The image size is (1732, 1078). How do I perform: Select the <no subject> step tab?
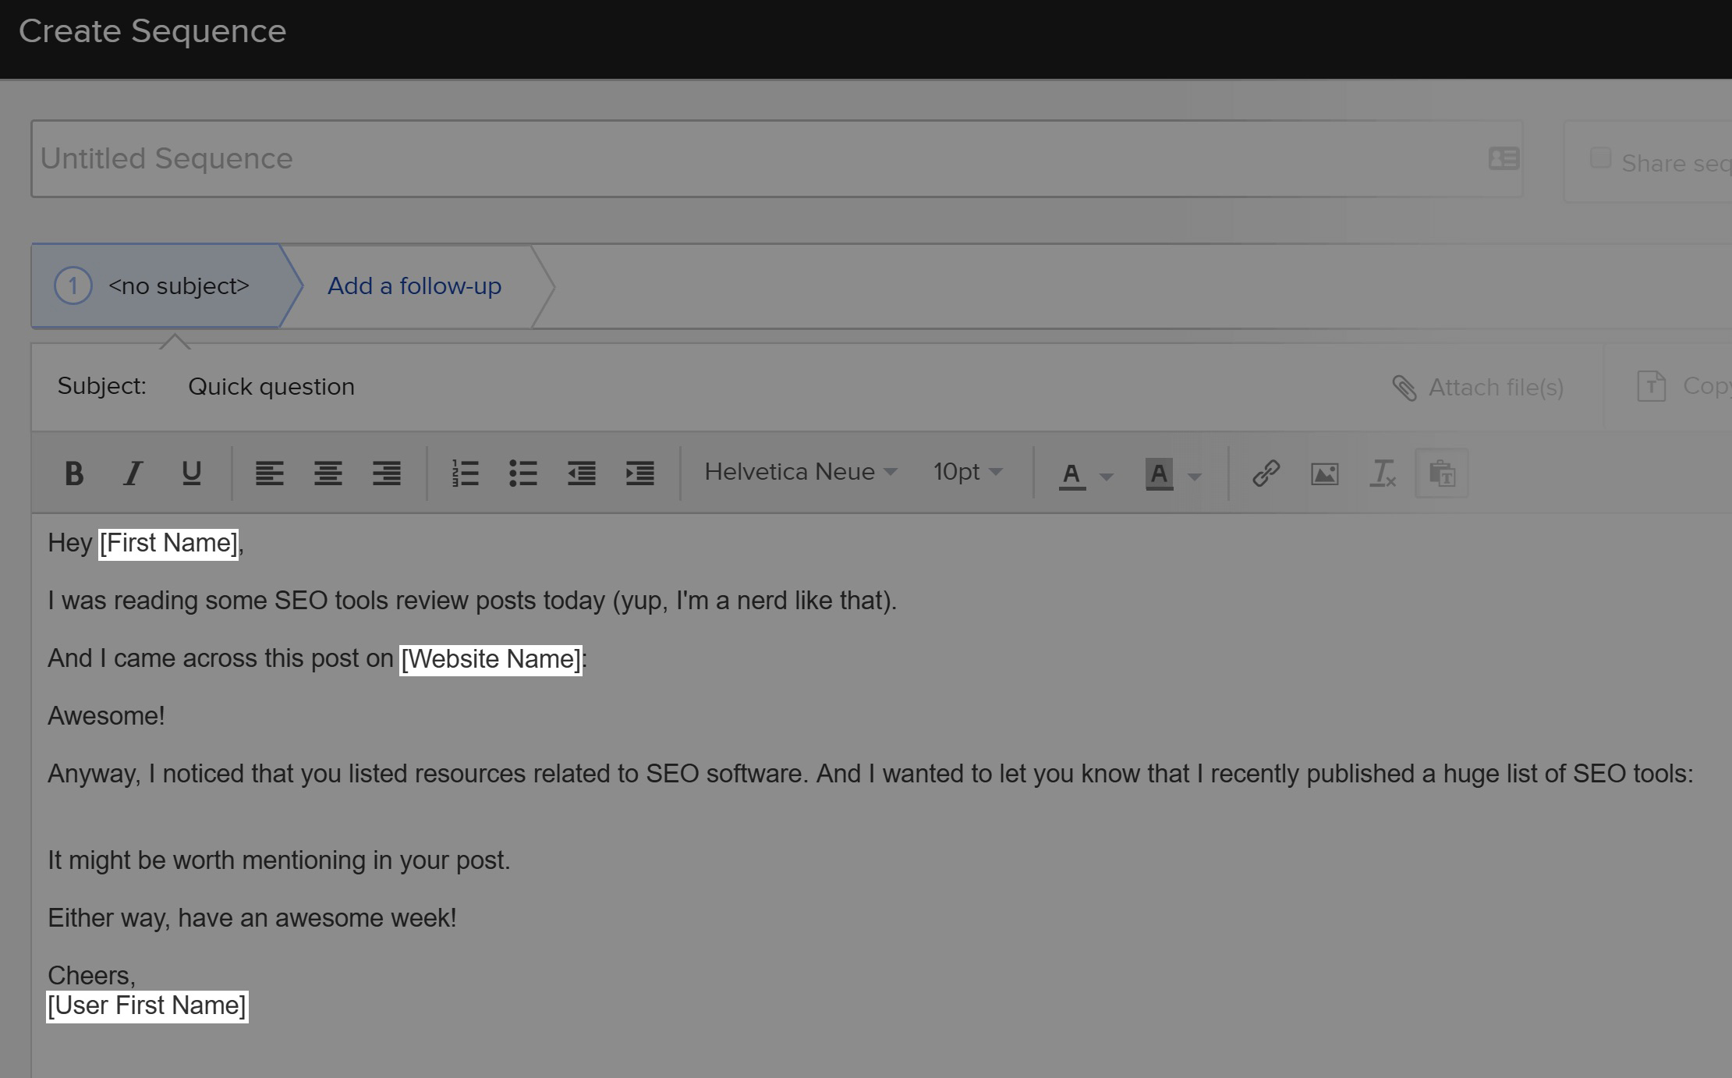pos(165,286)
